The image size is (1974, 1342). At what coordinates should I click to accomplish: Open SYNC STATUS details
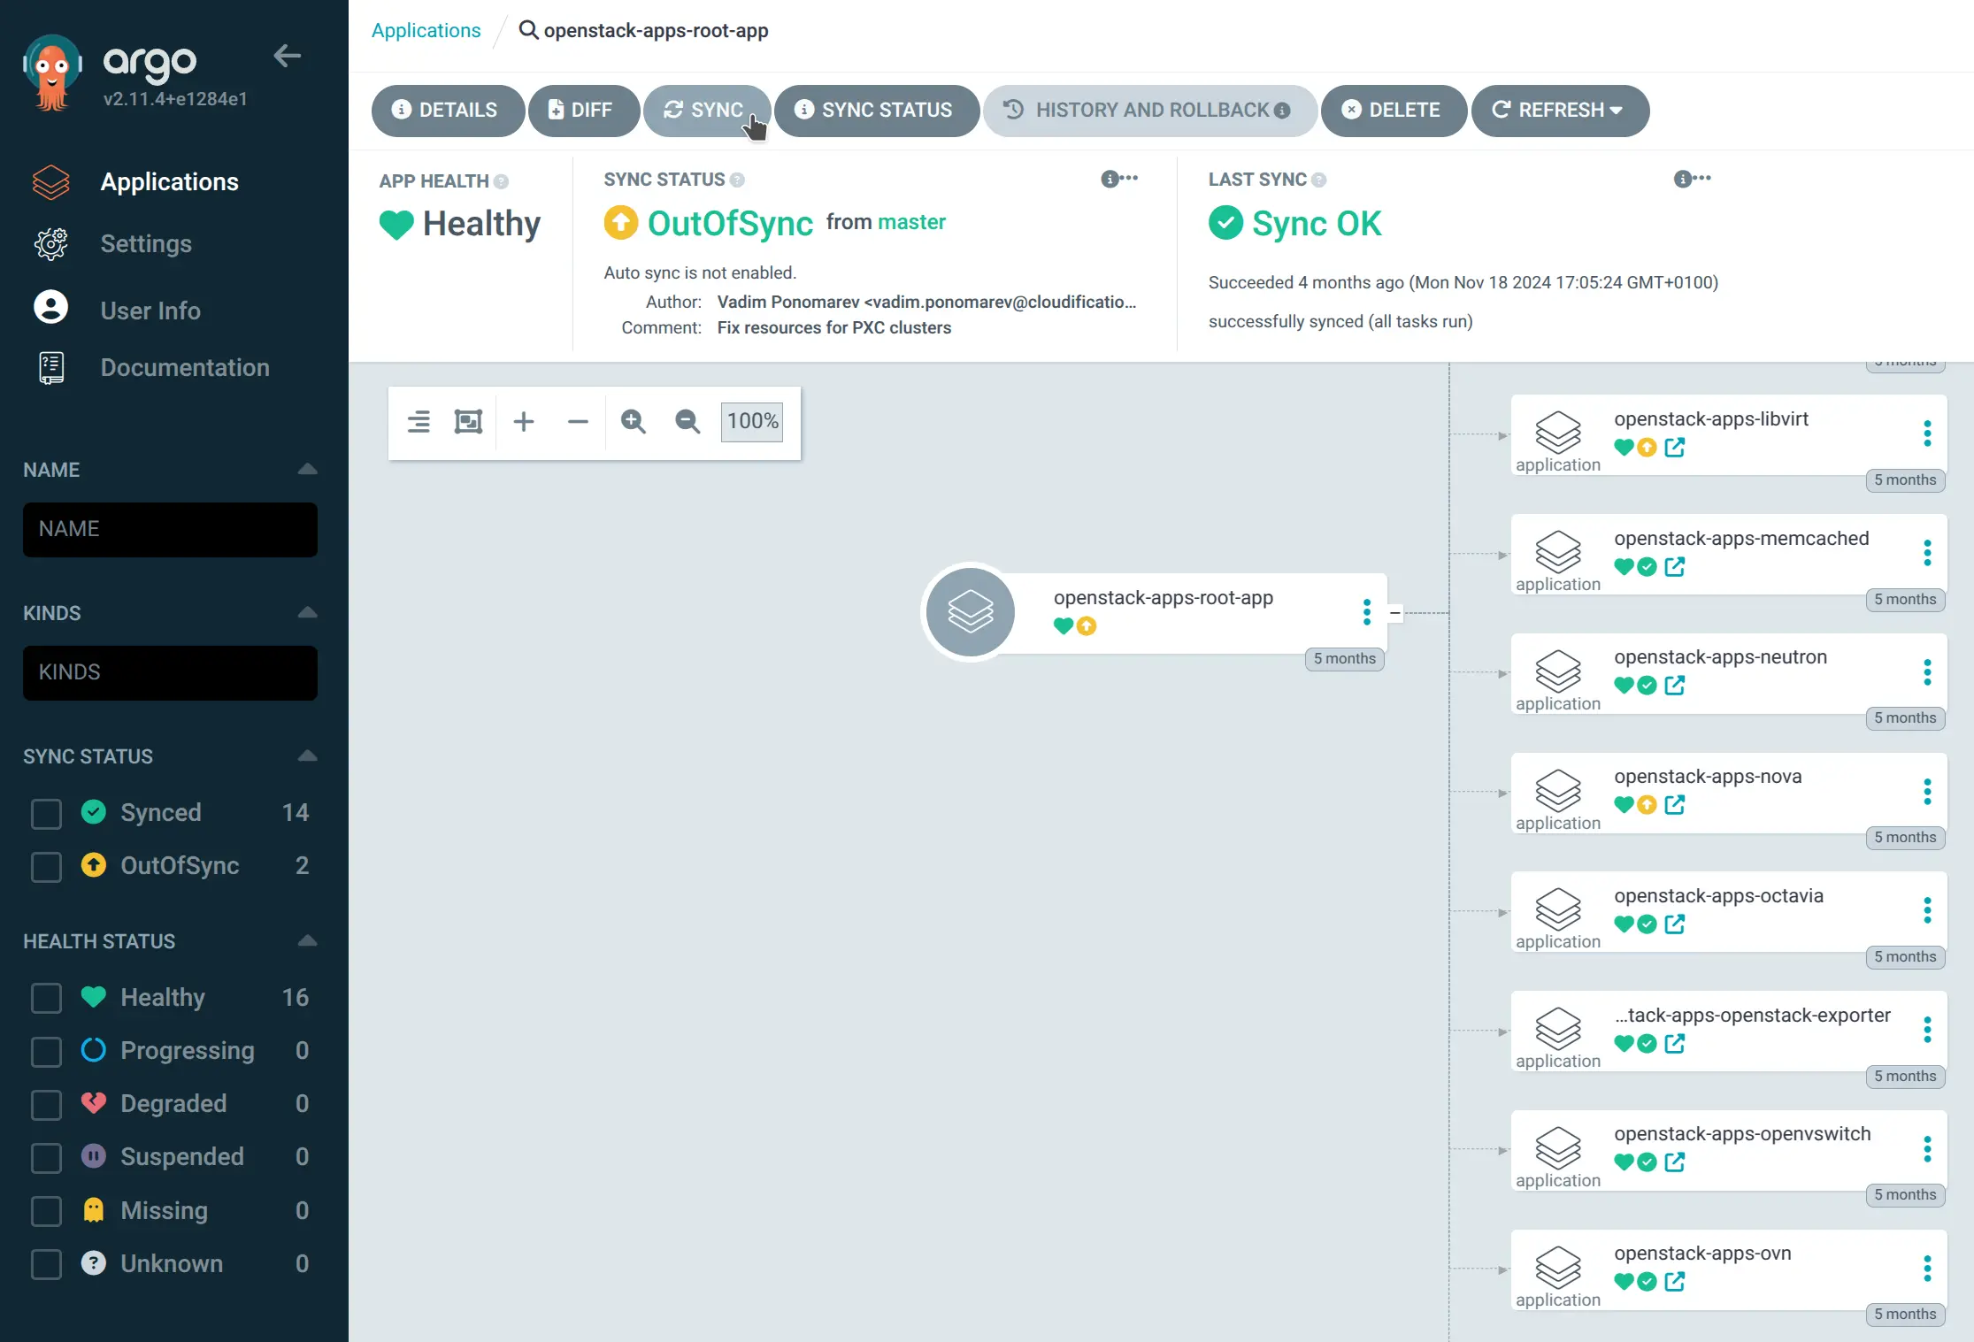[876, 111]
